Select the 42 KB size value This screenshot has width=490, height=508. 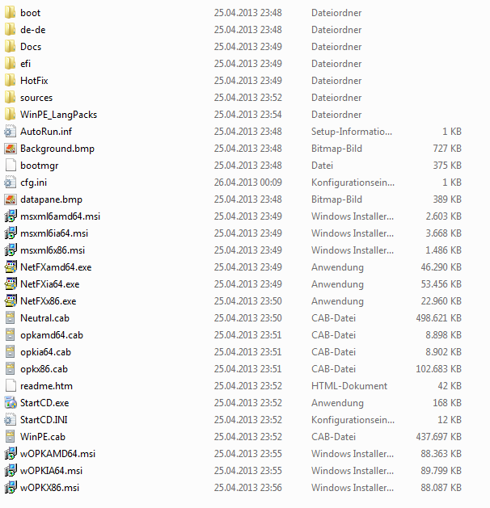point(450,385)
